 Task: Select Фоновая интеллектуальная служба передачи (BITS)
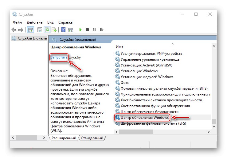pyautogui.click(x=164, y=88)
